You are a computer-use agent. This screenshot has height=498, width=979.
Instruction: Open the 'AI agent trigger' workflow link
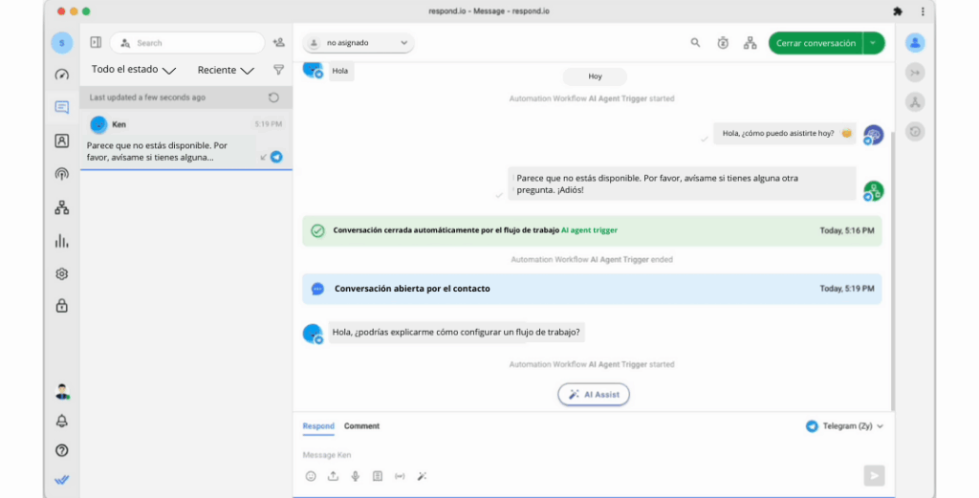[589, 230]
